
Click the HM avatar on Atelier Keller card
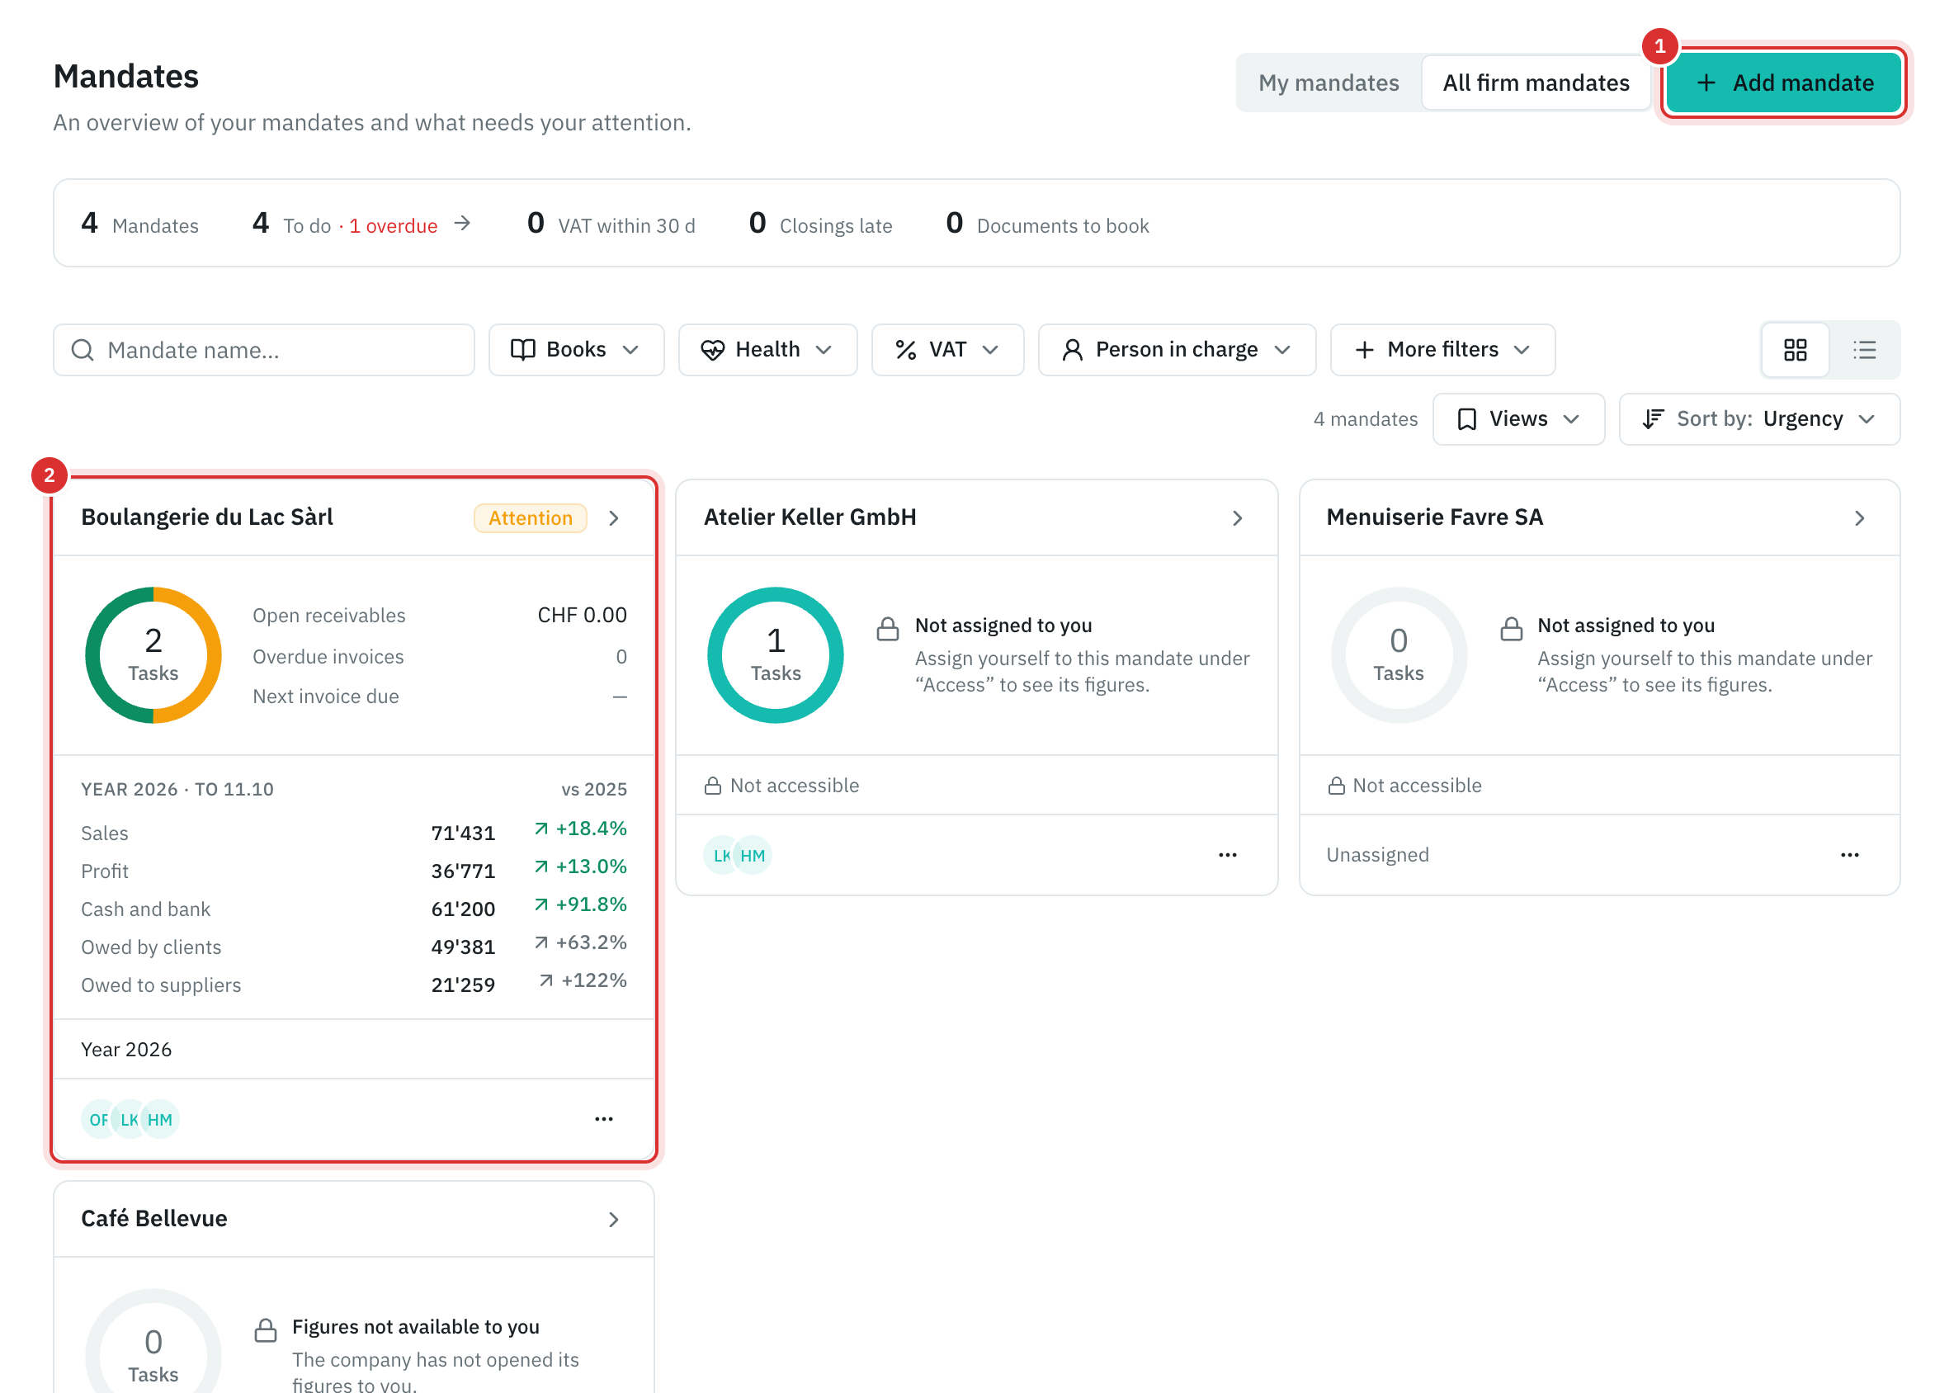tap(753, 855)
